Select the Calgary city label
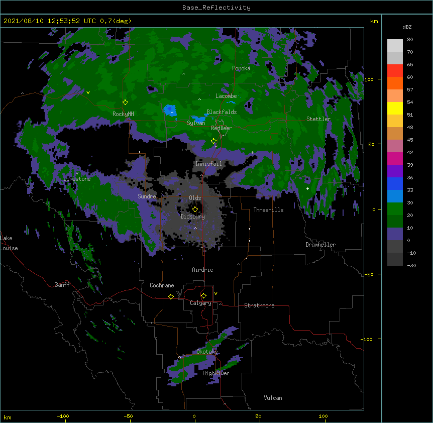The image size is (433, 423). click(x=201, y=303)
